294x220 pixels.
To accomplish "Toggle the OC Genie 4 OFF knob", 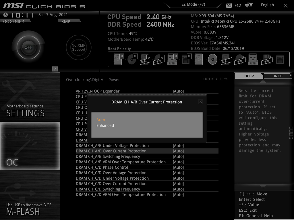I will (28, 47).
